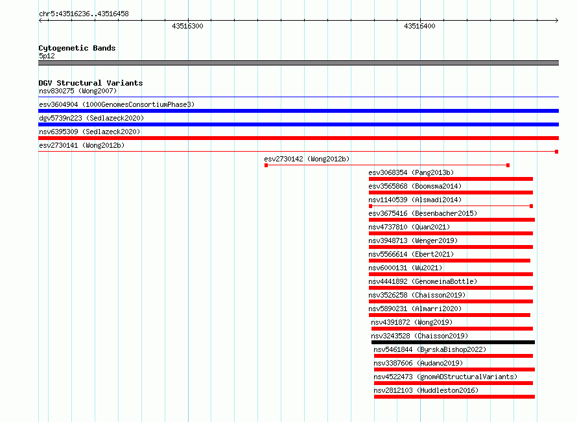Click the nsv4737810 (Quan2021) label

coord(409,227)
